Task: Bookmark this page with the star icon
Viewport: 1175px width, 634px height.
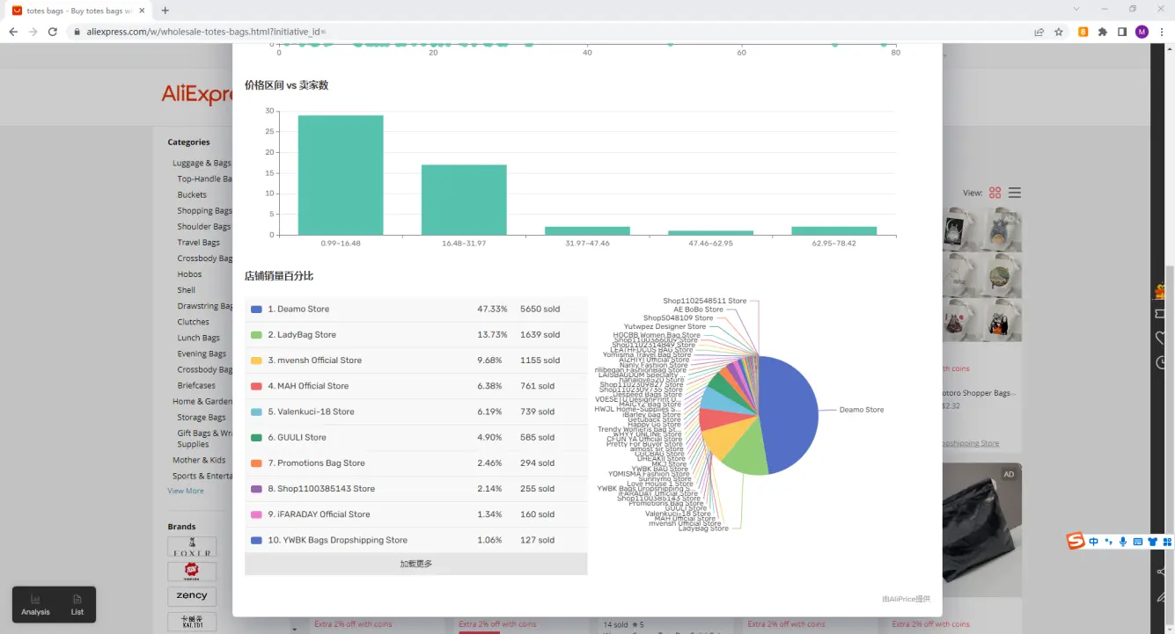Action: tap(1059, 32)
